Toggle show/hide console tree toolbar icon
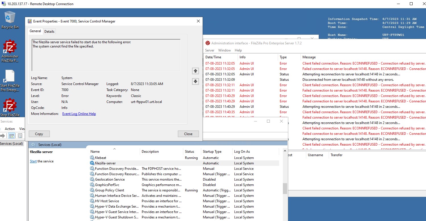426x221 pixels. pos(11,136)
